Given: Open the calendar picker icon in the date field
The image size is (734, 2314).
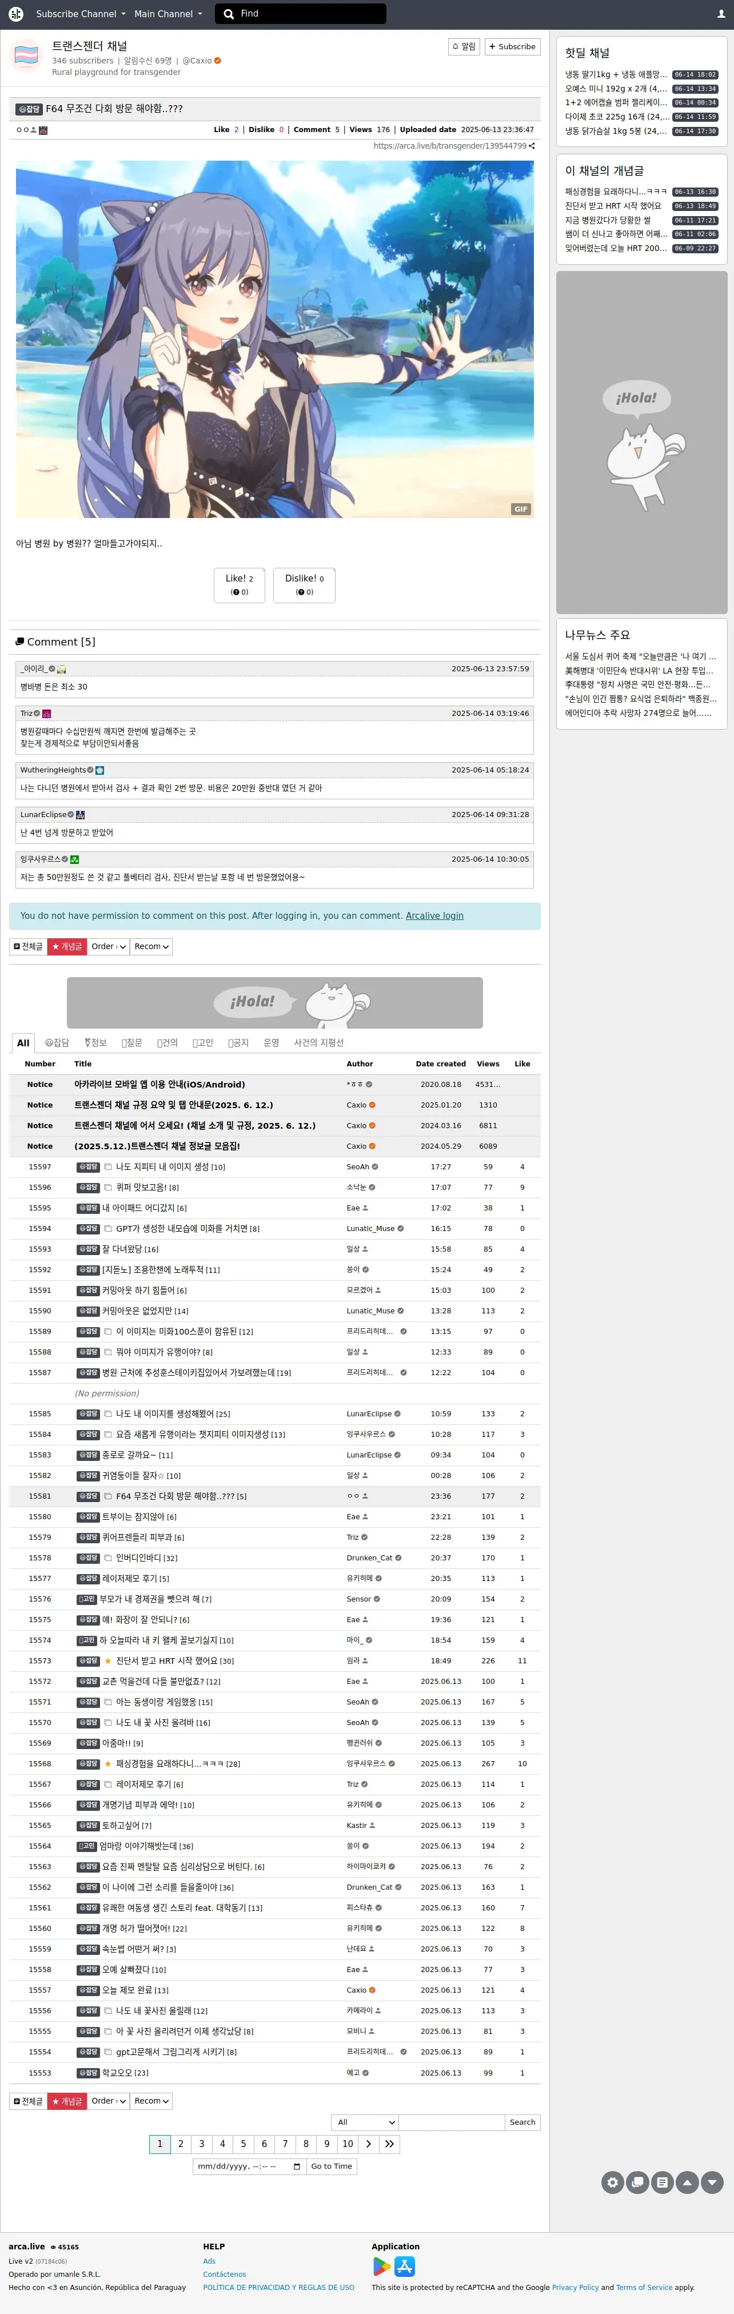Looking at the screenshot, I should (297, 2166).
